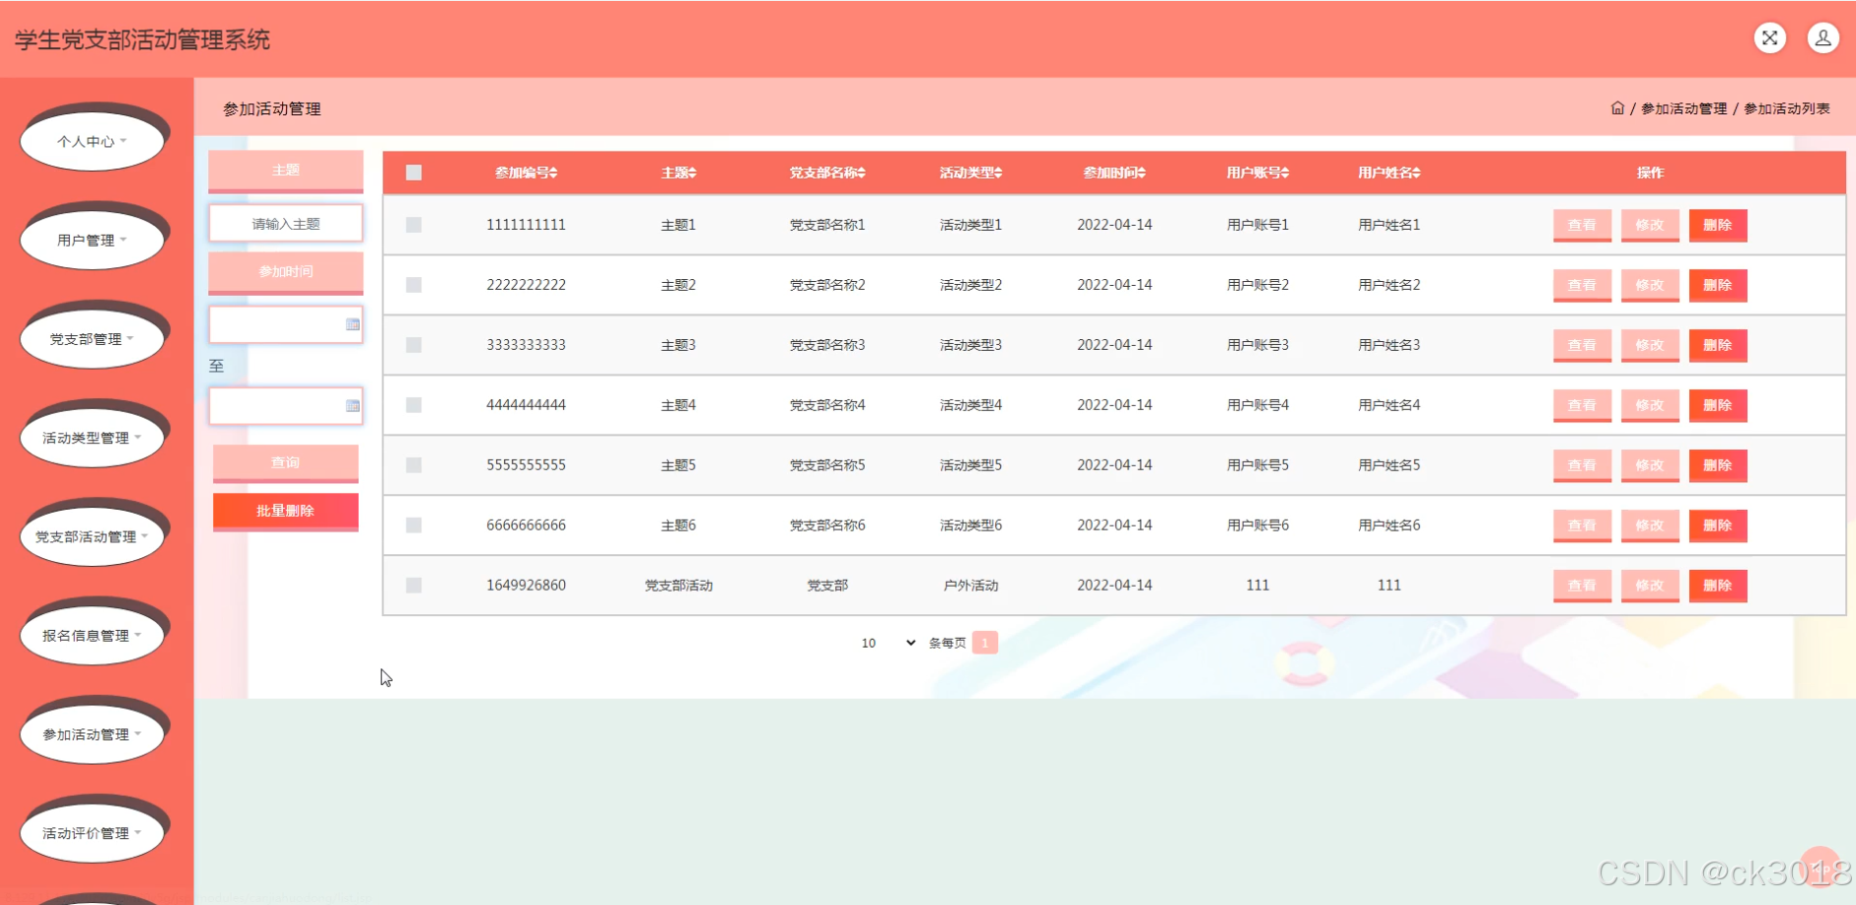
Task: Expand the 用户管理 sidebar menu
Action: coord(92,240)
